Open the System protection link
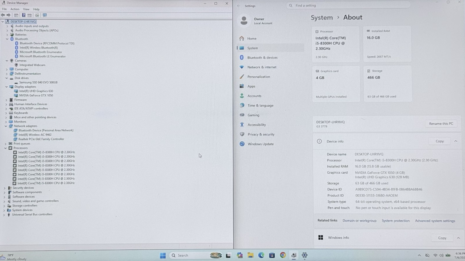This screenshot has height=261, width=465. coord(396,221)
